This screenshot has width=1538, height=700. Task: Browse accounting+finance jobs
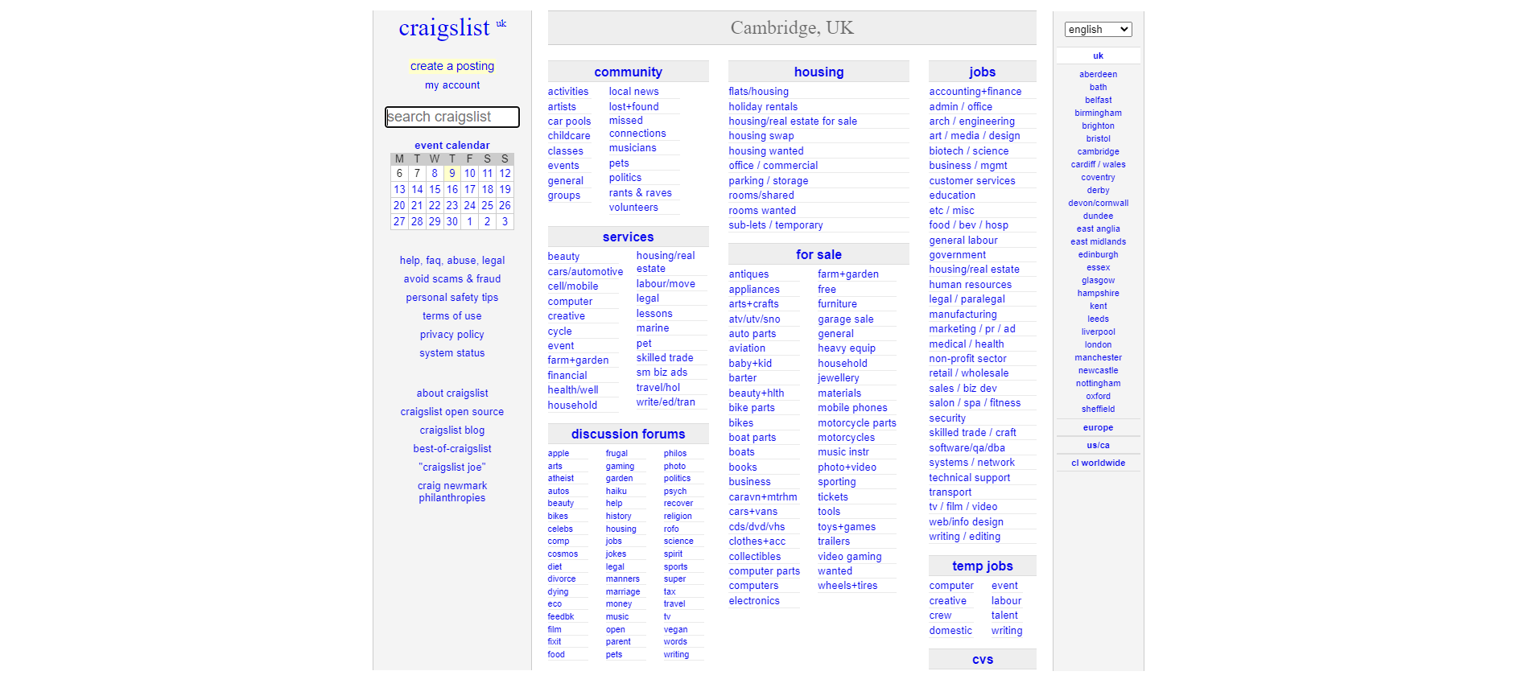(975, 92)
